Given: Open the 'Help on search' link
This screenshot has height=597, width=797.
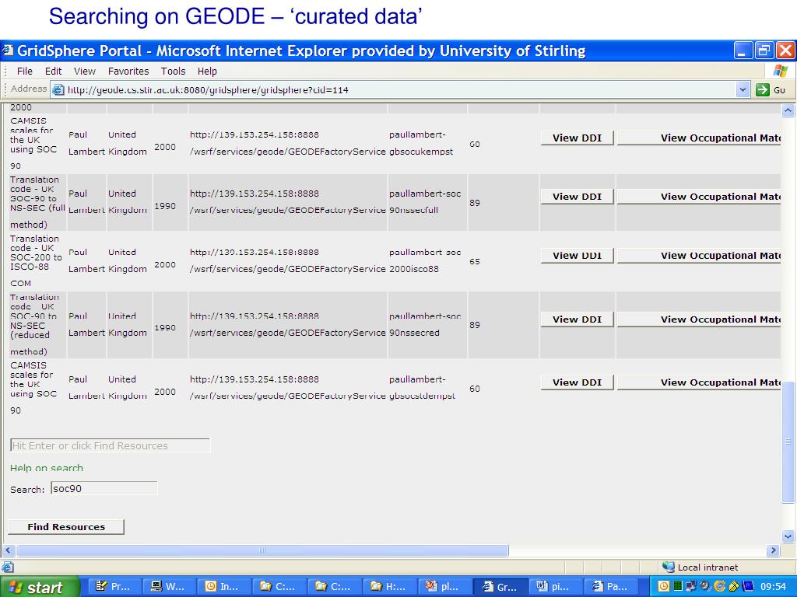Looking at the screenshot, I should [46, 467].
